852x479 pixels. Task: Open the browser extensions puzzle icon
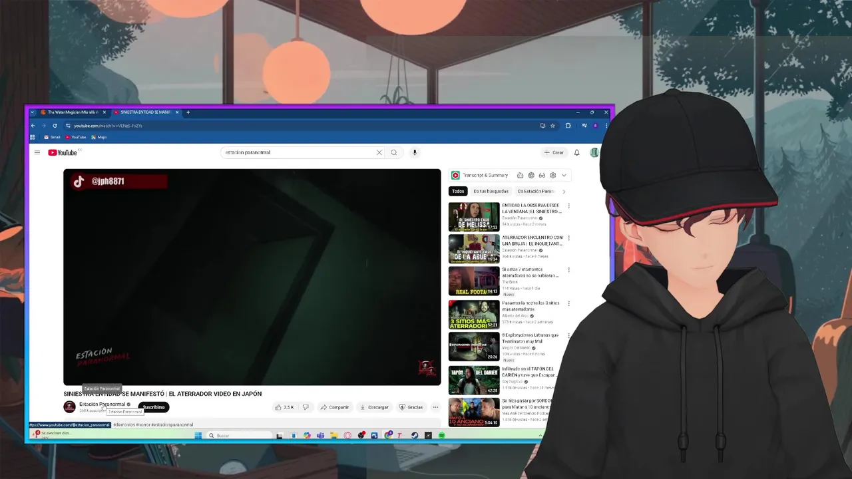click(568, 126)
